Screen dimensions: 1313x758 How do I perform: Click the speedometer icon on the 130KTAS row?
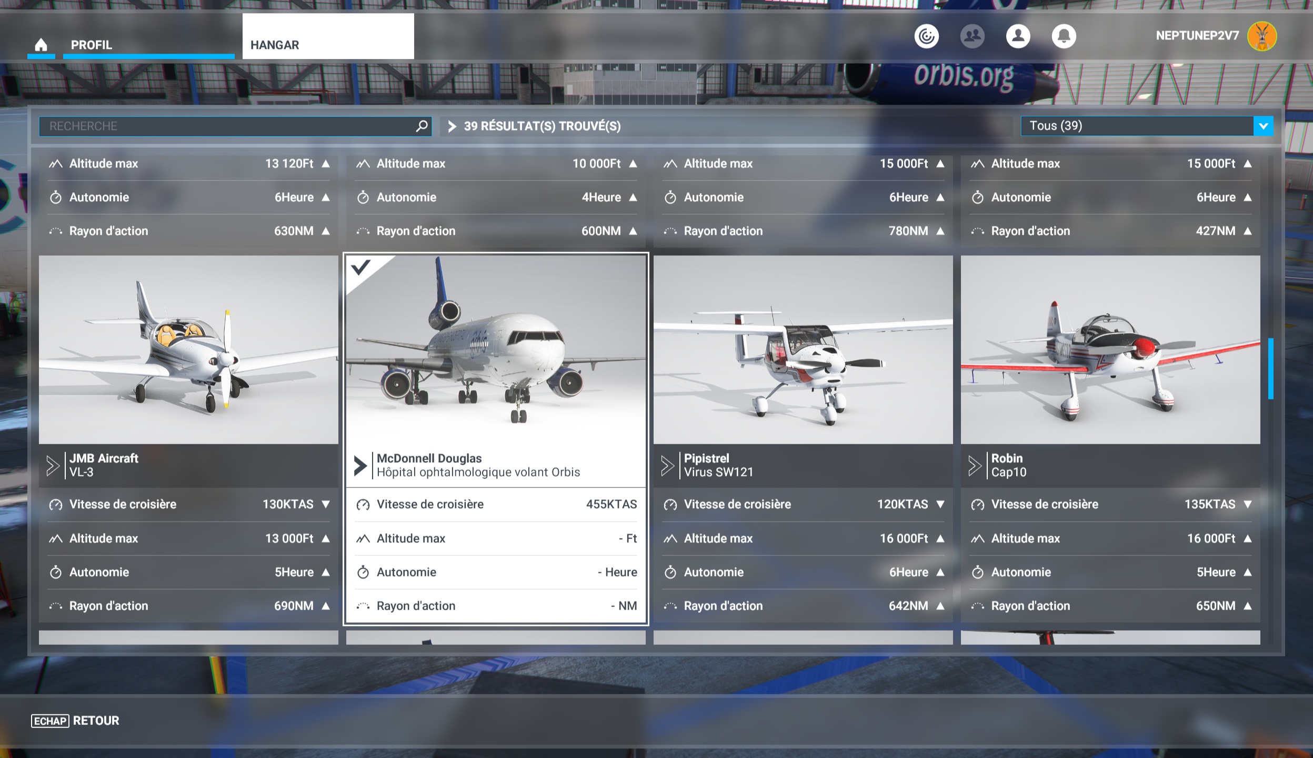56,505
